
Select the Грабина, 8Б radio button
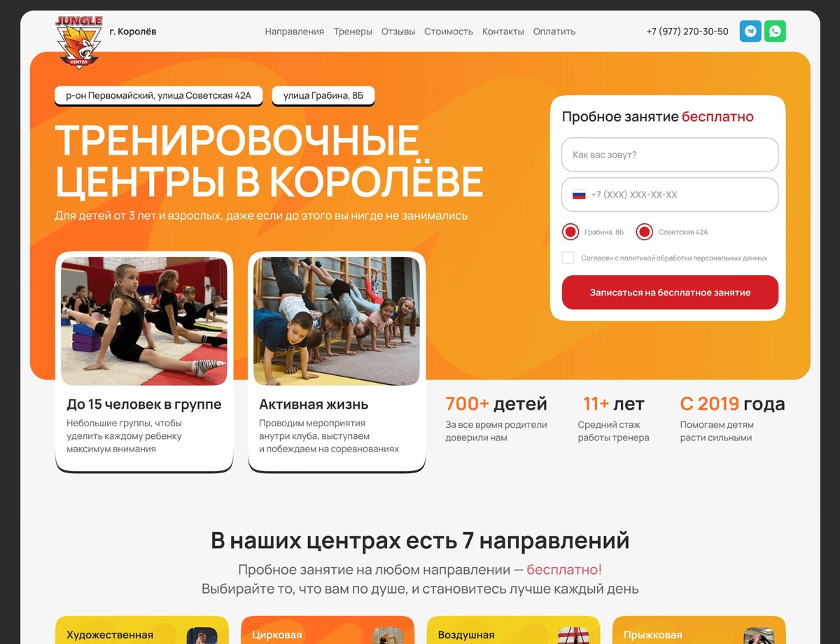pyautogui.click(x=570, y=232)
